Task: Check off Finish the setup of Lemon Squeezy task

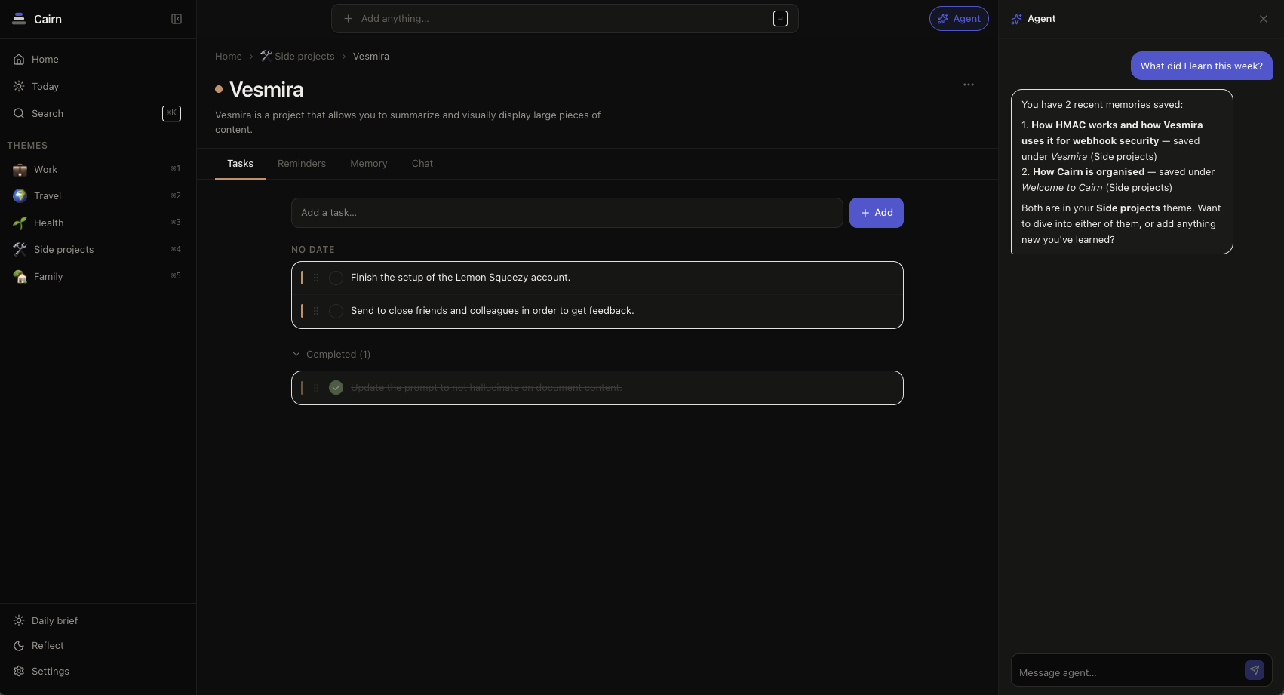Action: pos(336,278)
